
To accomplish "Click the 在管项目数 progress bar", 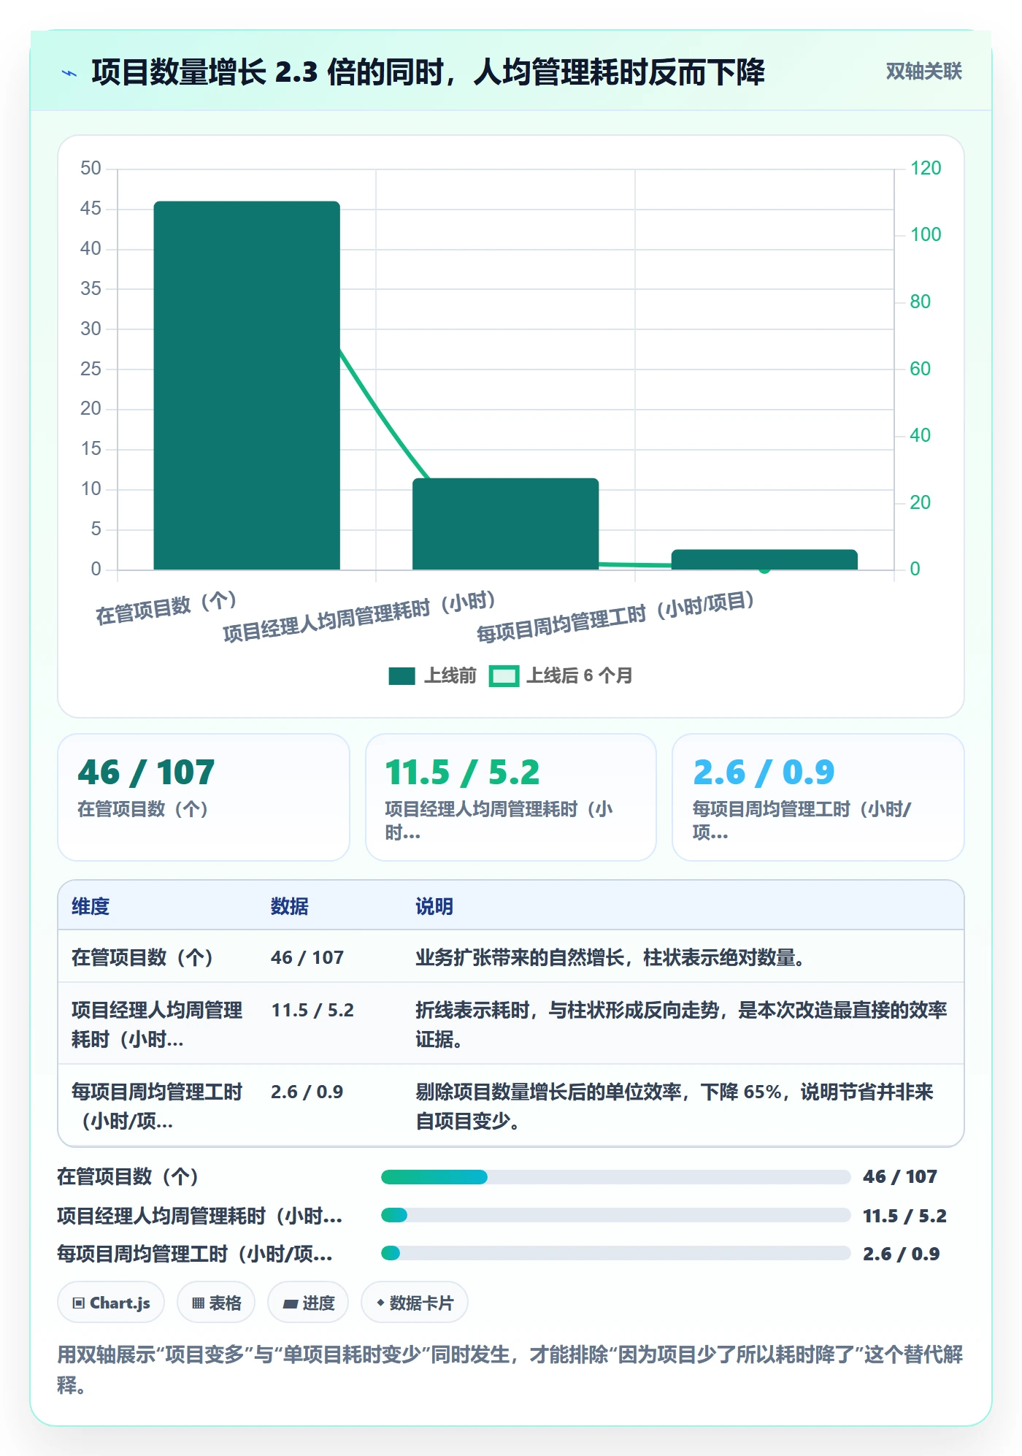I will pyautogui.click(x=615, y=1177).
